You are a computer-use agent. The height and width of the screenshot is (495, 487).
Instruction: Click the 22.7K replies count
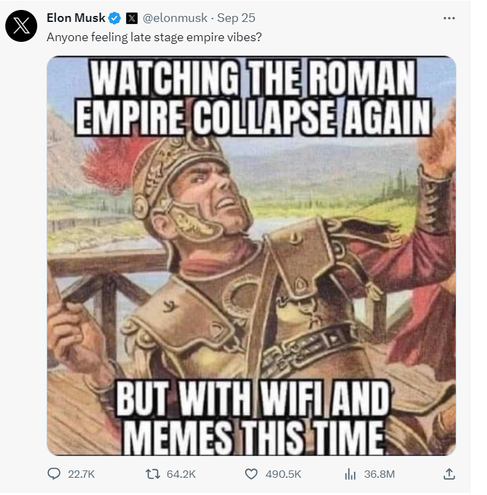click(82, 474)
